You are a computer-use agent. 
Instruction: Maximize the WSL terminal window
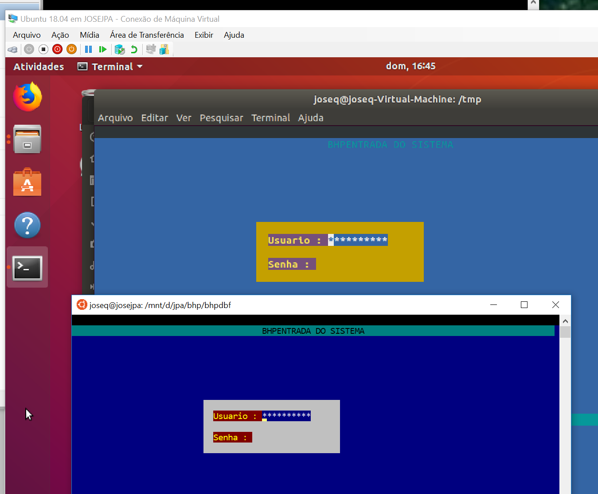(x=524, y=305)
